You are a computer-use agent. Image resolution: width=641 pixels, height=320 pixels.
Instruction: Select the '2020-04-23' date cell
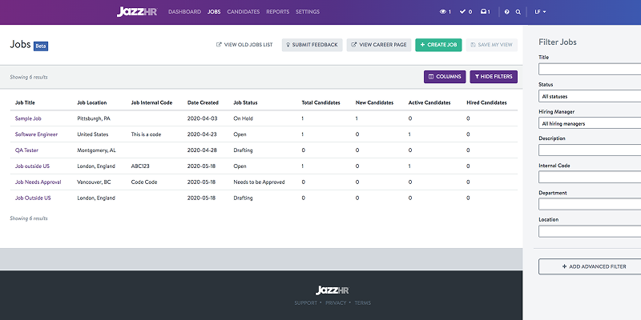tap(202, 134)
